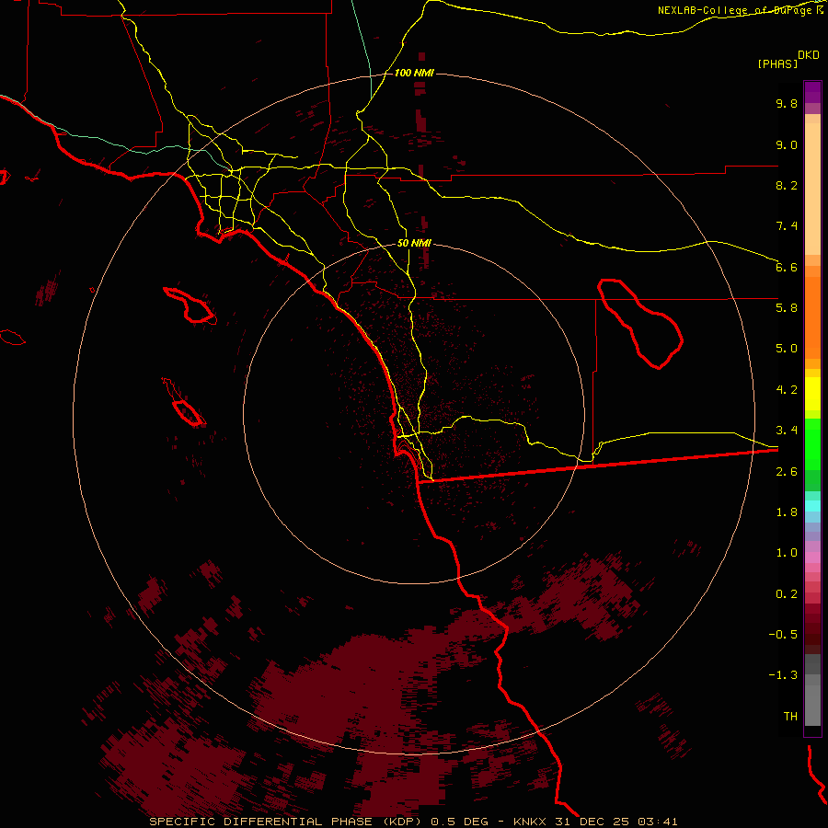This screenshot has width=828, height=828.
Task: Click the 5.8 scale value
Action: pyautogui.click(x=787, y=308)
